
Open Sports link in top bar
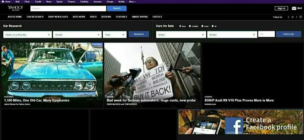point(59,1)
